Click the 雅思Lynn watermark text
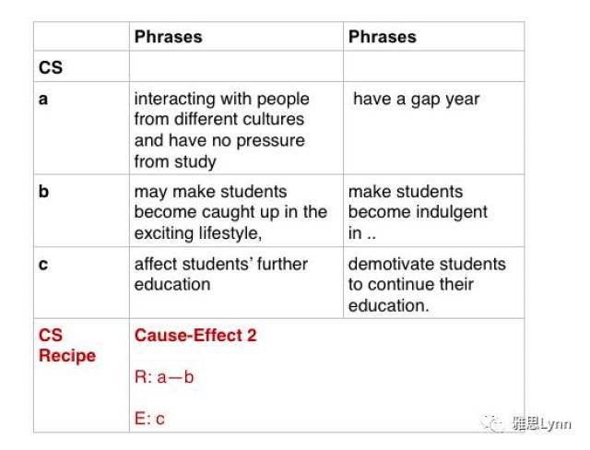590x450 pixels. click(541, 424)
